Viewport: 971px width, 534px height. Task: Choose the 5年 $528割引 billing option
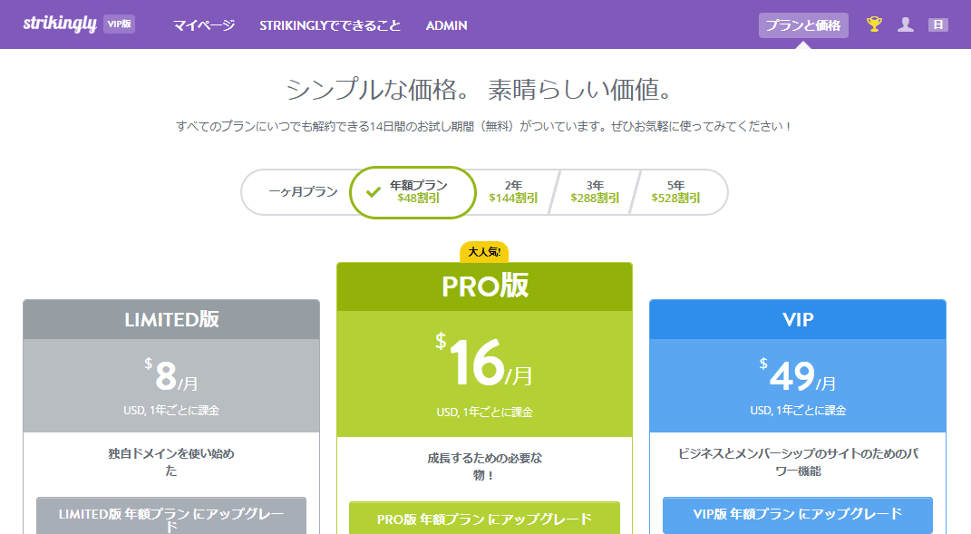pos(675,192)
